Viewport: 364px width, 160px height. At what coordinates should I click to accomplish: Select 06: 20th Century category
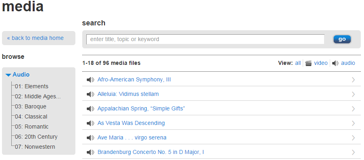(x=36, y=137)
